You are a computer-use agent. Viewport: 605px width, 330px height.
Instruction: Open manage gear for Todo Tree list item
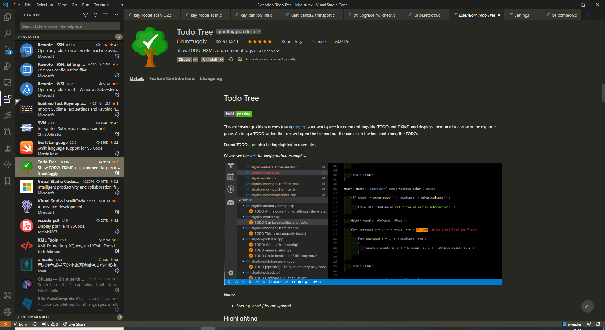click(117, 173)
